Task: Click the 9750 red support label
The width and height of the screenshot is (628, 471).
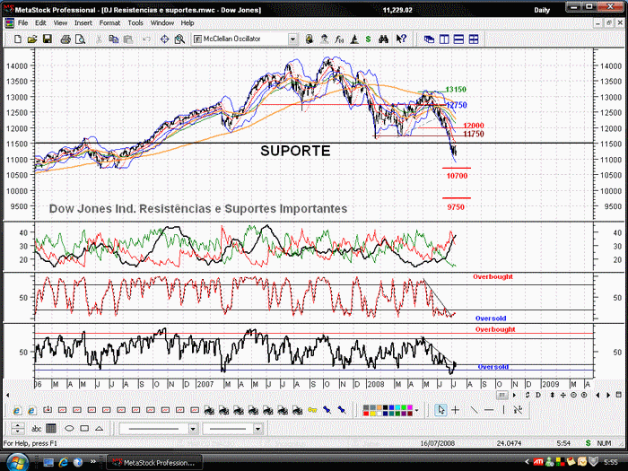Action: (456, 207)
